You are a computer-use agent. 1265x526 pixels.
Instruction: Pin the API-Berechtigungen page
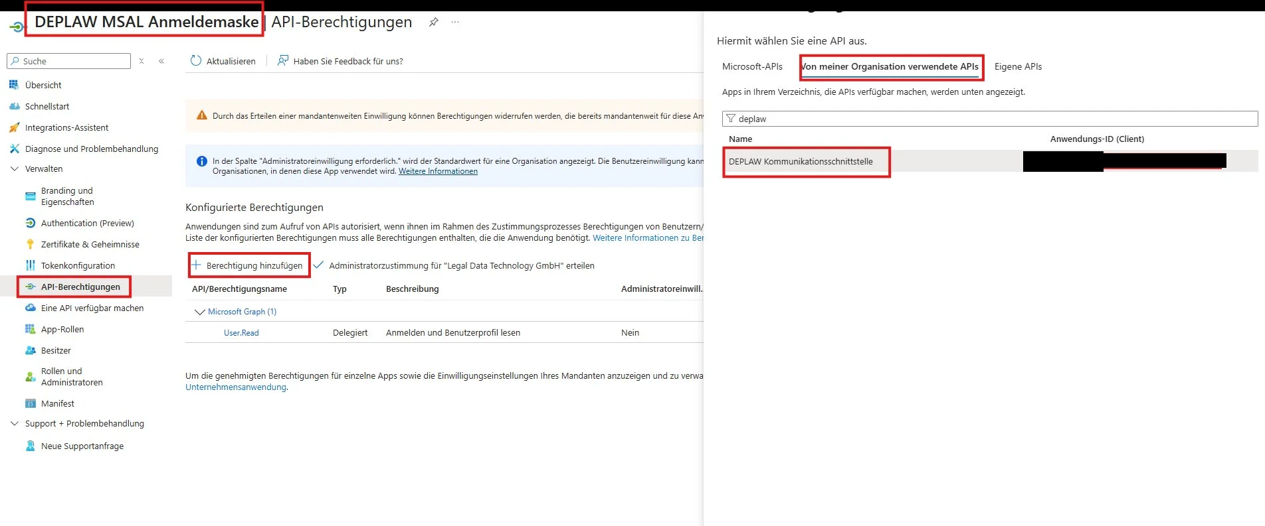(x=433, y=22)
